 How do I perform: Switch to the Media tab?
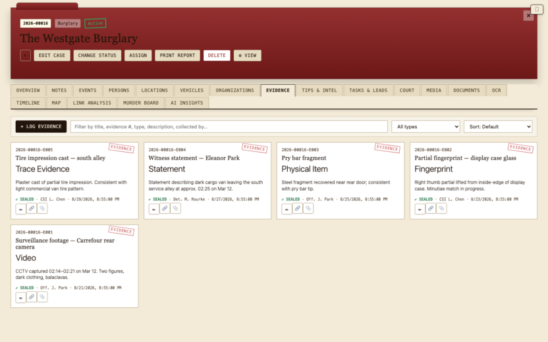click(433, 90)
